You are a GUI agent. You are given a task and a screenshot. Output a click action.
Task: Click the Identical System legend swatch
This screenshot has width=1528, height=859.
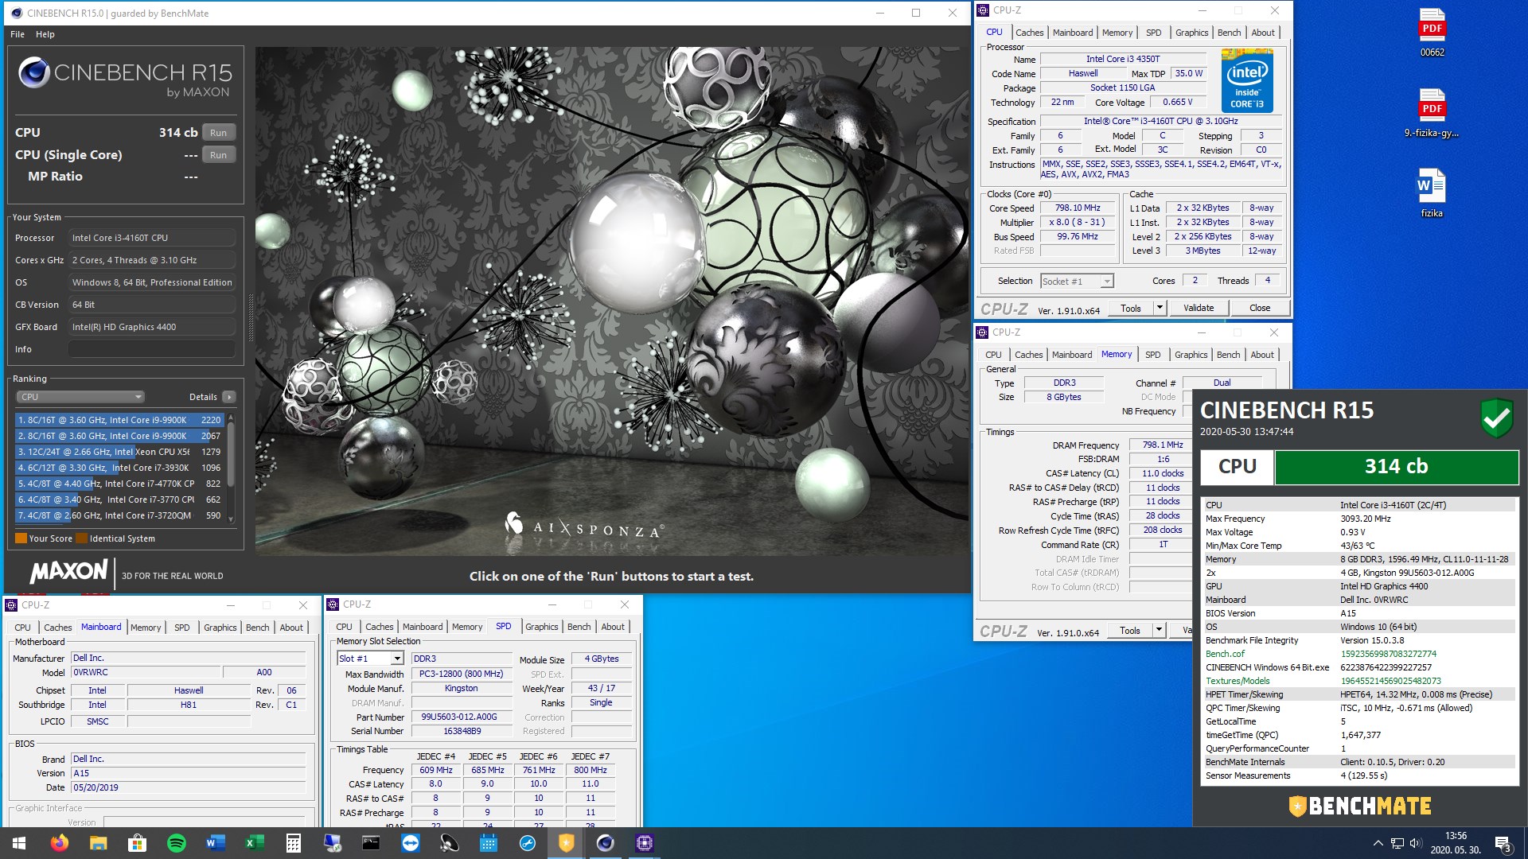point(81,538)
